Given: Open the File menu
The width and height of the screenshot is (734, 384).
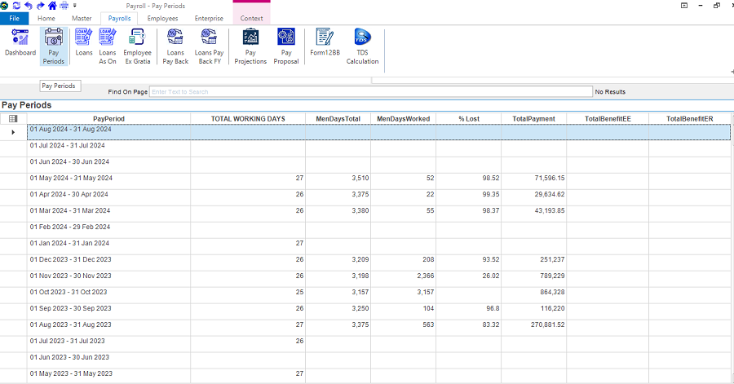Looking at the screenshot, I should (x=14, y=18).
